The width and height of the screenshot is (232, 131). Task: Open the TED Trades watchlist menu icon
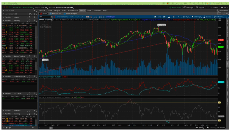click(35, 94)
